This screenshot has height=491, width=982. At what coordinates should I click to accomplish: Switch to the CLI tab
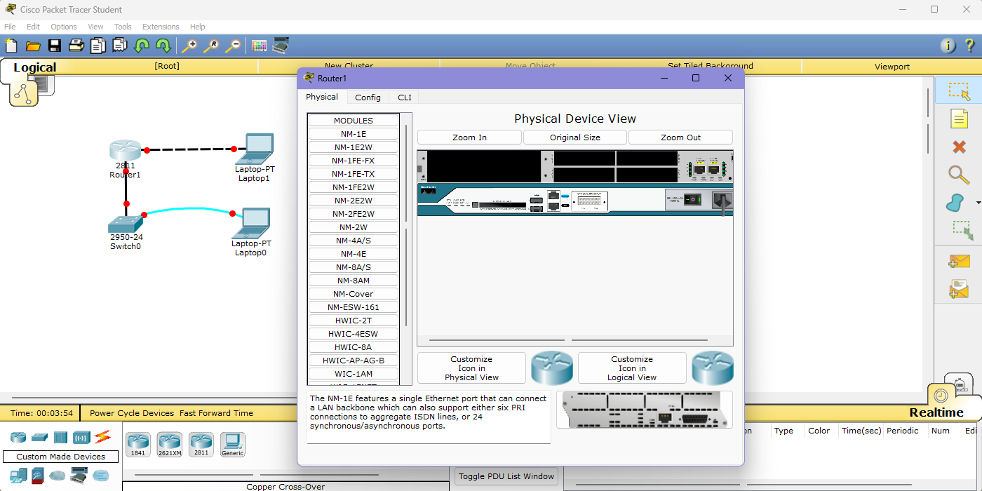click(405, 97)
